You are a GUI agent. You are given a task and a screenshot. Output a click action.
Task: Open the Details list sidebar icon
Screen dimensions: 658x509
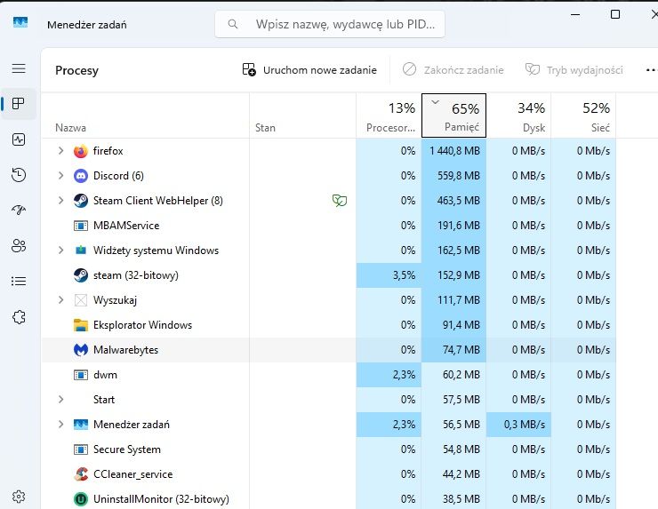pos(19,281)
